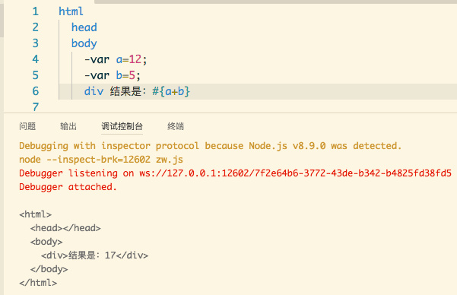Select the 调试控制台 tab

click(122, 126)
